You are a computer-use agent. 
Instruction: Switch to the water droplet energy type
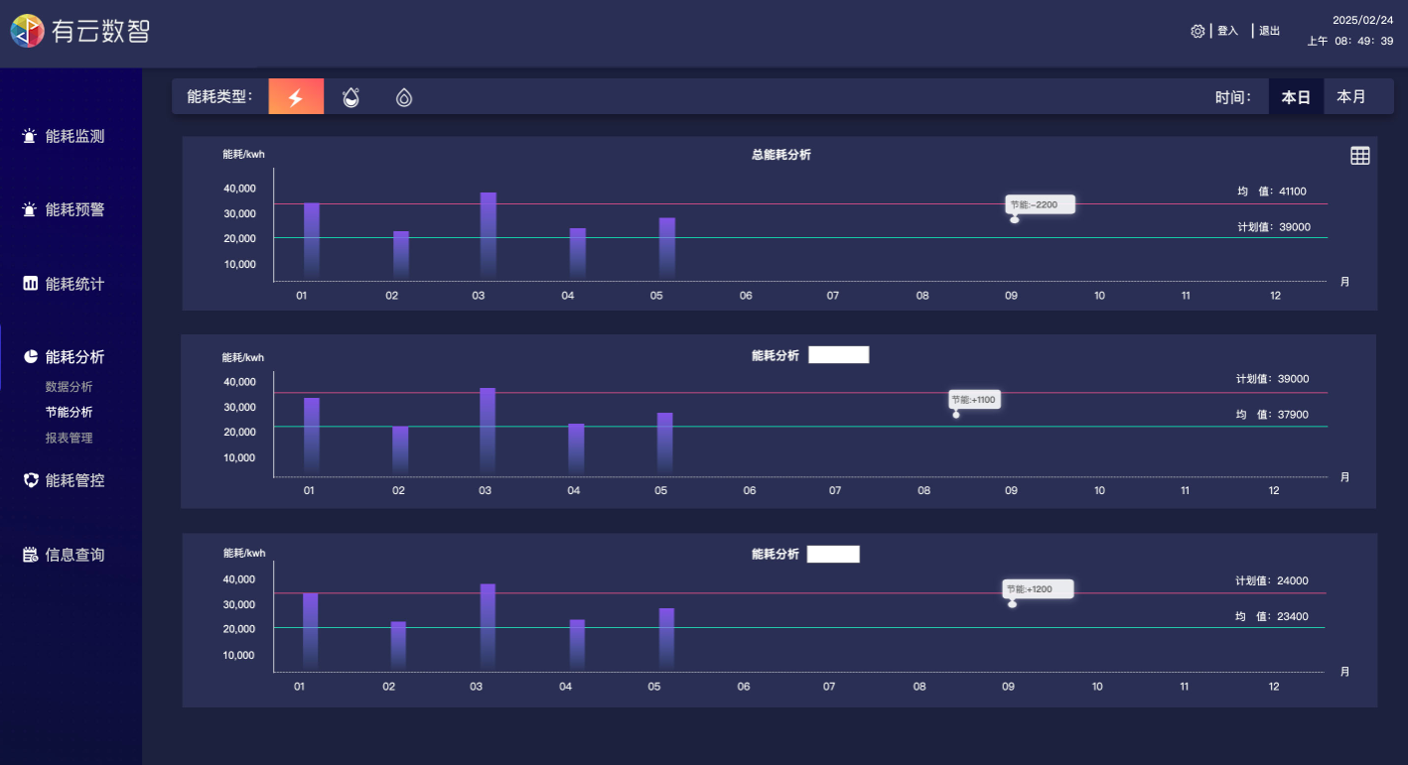point(351,97)
